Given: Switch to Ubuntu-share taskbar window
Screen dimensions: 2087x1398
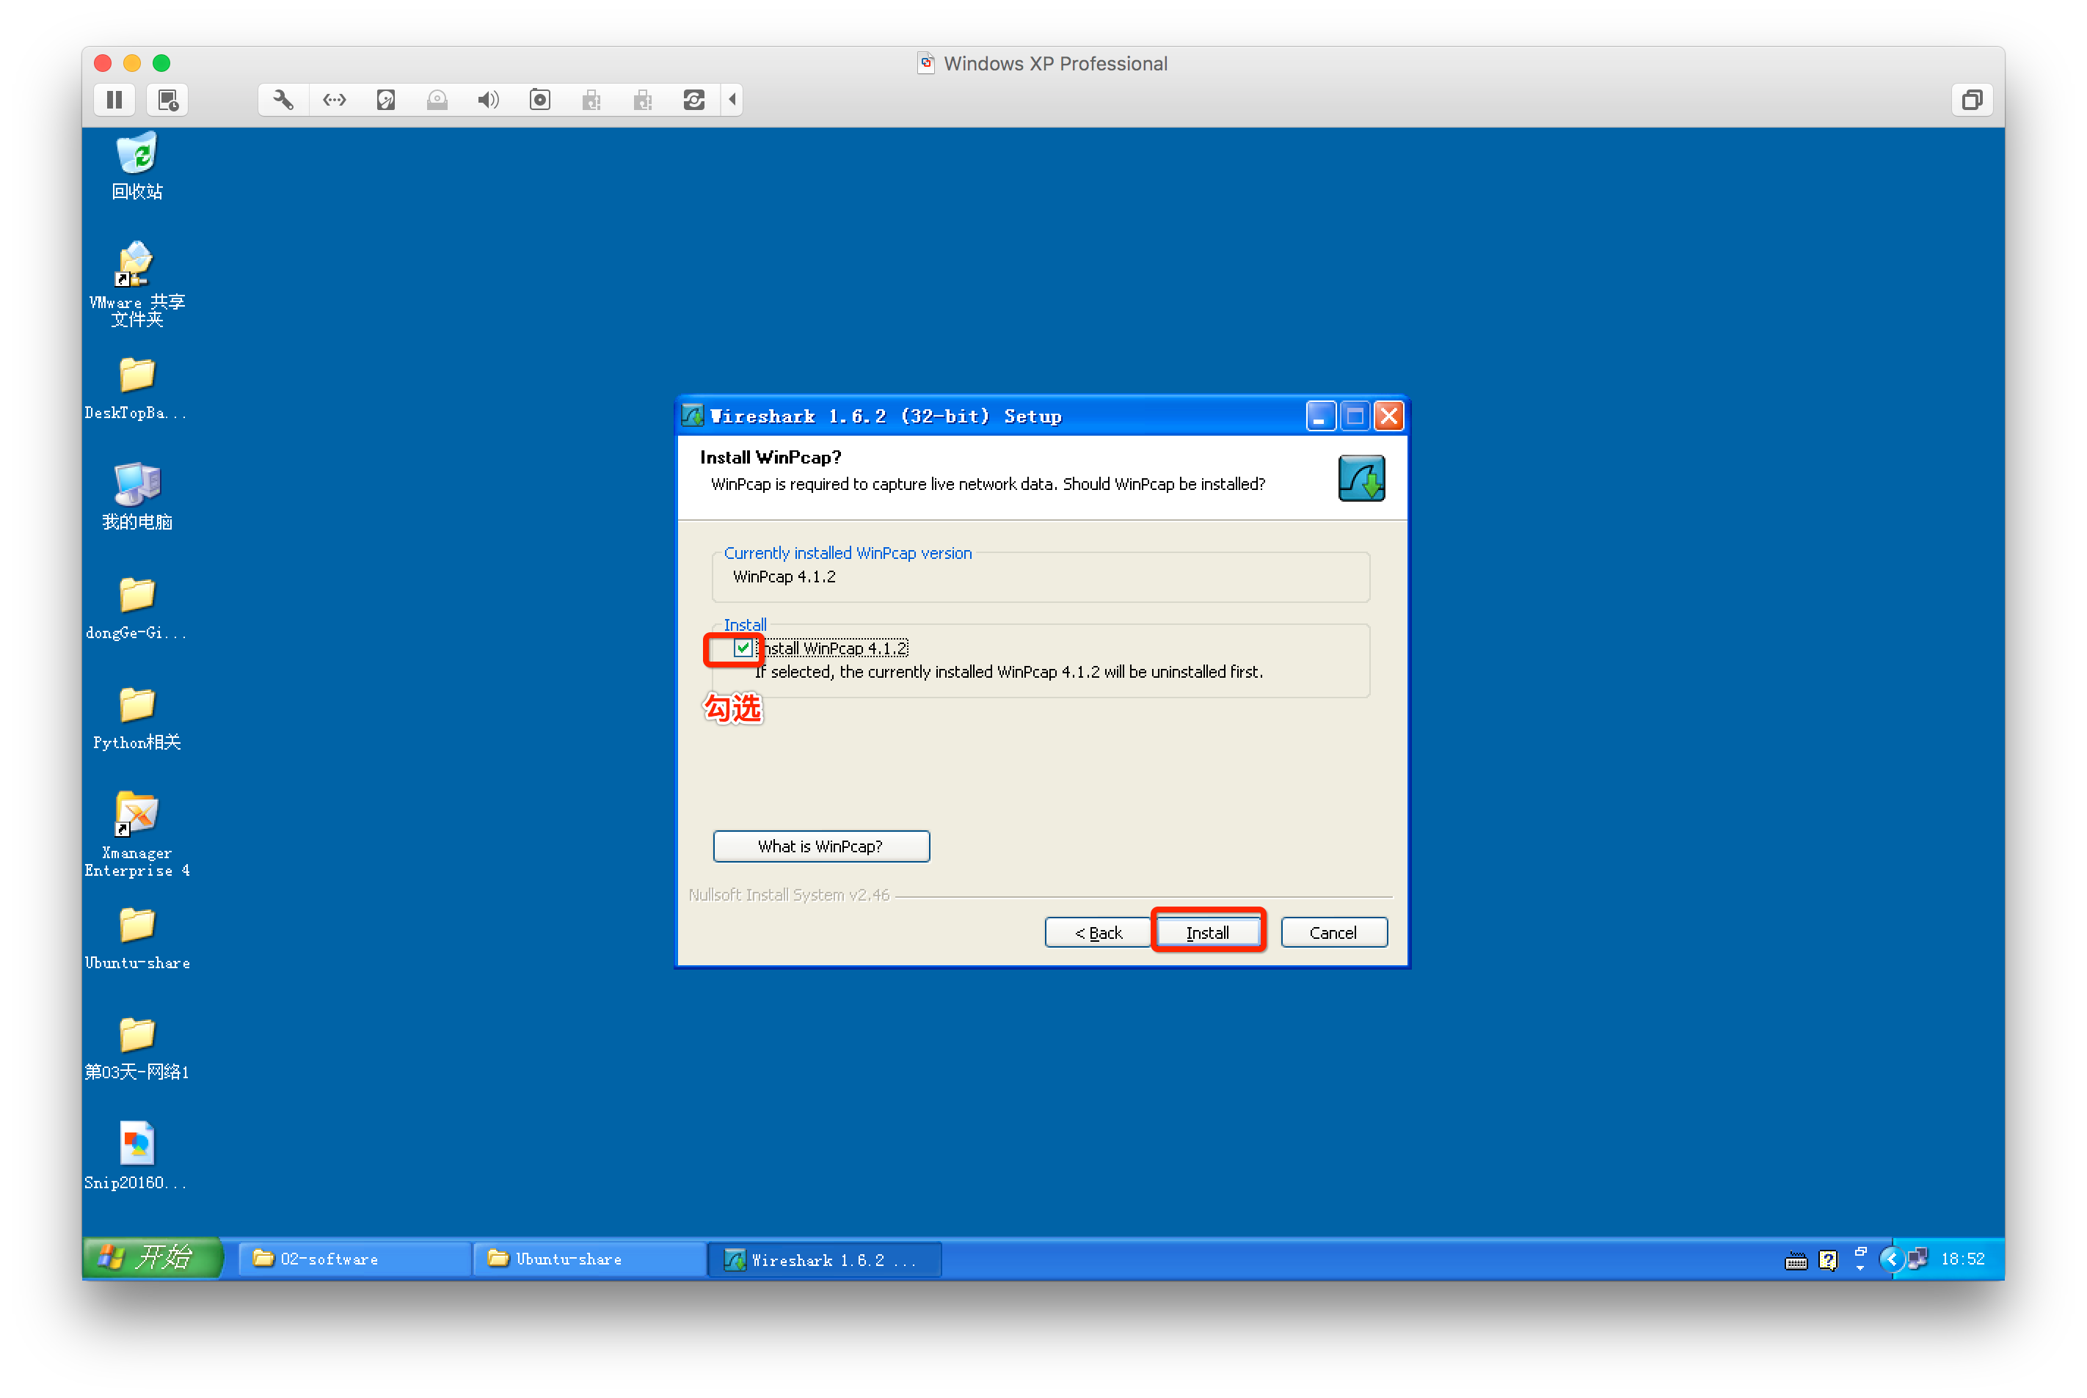Looking at the screenshot, I should pyautogui.click(x=589, y=1259).
